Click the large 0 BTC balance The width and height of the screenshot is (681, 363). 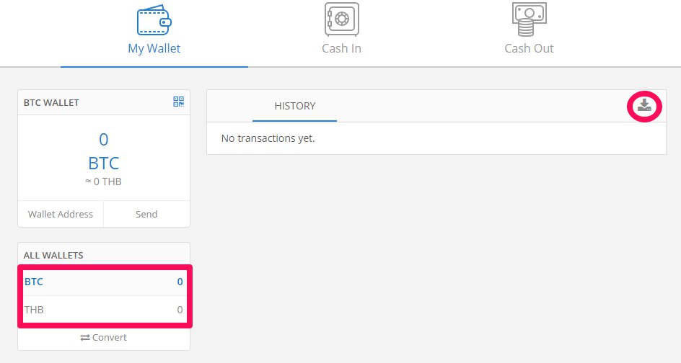coord(103,151)
